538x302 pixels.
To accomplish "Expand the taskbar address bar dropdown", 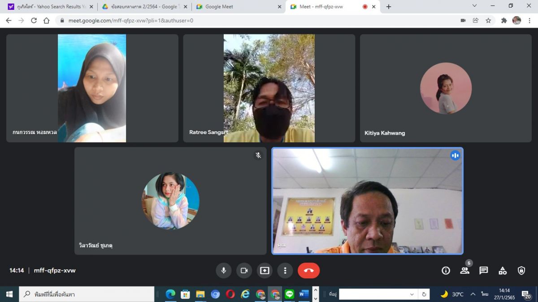I will [412, 294].
